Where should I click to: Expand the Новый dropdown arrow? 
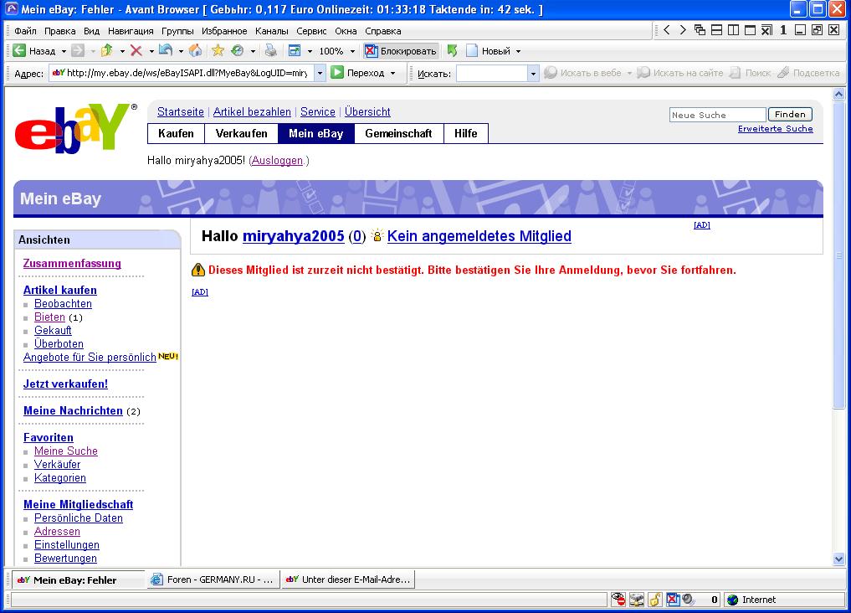pyautogui.click(x=518, y=51)
